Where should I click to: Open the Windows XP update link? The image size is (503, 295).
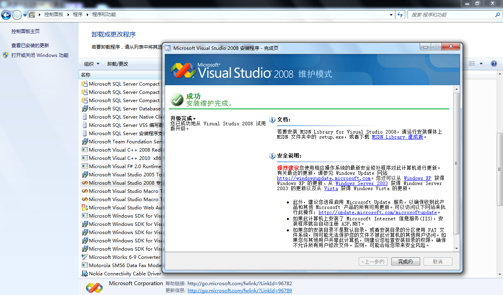pos(417,178)
